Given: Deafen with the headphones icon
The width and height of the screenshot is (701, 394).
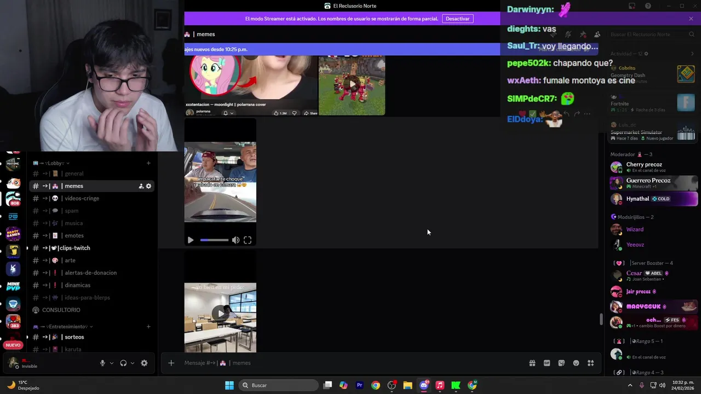Looking at the screenshot, I should pos(123,363).
